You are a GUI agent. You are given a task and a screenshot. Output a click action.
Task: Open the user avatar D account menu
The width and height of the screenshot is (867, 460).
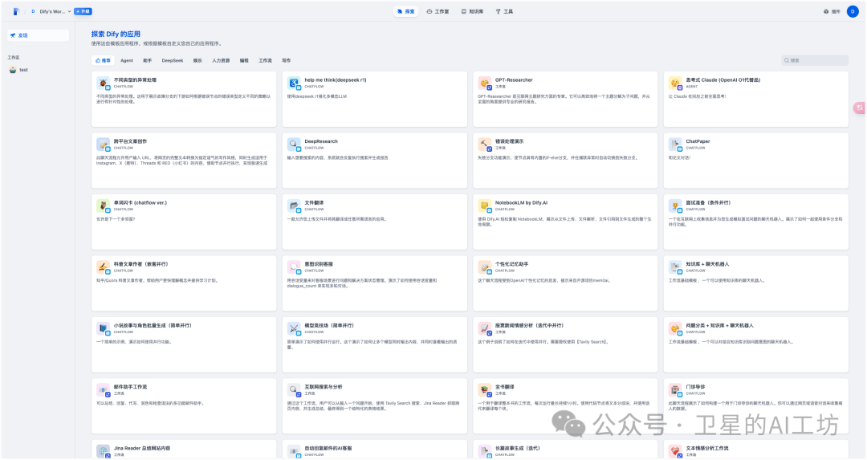pos(853,11)
